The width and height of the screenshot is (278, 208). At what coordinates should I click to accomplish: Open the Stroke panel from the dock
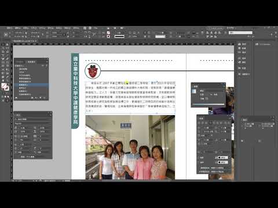(x=242, y=58)
